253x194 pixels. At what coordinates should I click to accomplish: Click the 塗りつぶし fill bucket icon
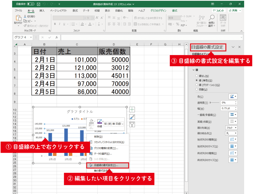coord(91,121)
